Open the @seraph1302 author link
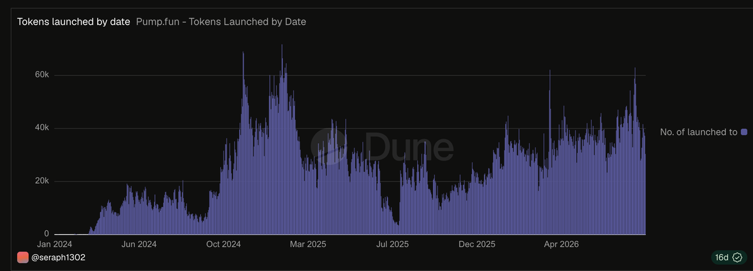This screenshot has width=753, height=271. (x=58, y=257)
